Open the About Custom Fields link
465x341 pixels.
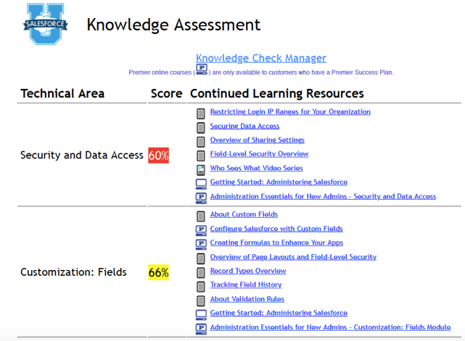click(244, 214)
